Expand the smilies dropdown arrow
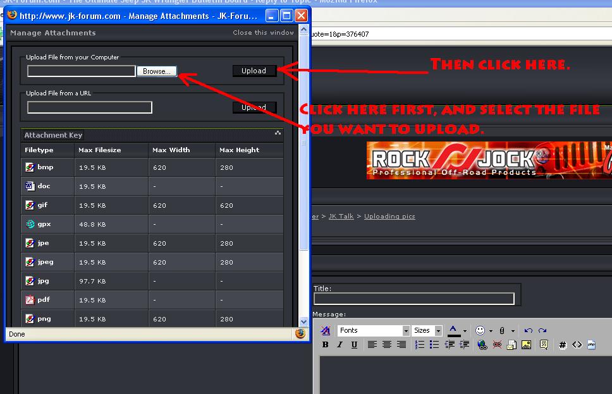Viewport: 612px width, 394px height. pyautogui.click(x=491, y=331)
